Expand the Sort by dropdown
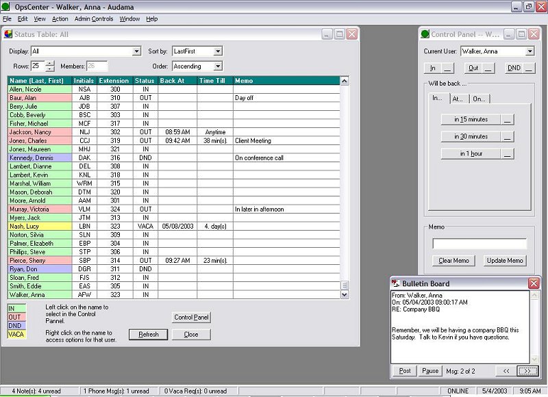Viewport: 548px width, 397px height. pos(218,51)
